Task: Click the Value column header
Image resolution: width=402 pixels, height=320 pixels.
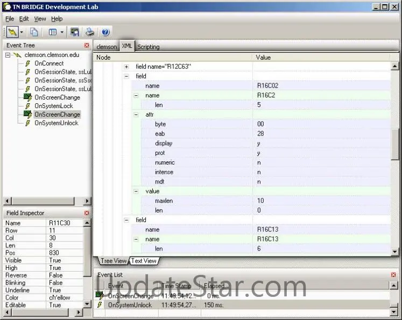Action: pos(321,58)
